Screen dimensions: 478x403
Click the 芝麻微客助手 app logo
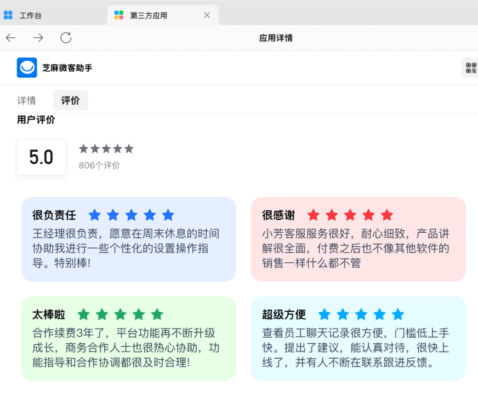pos(27,68)
